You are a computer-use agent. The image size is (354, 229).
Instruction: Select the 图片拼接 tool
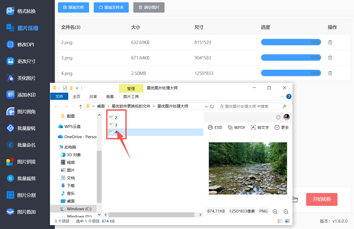click(21, 162)
